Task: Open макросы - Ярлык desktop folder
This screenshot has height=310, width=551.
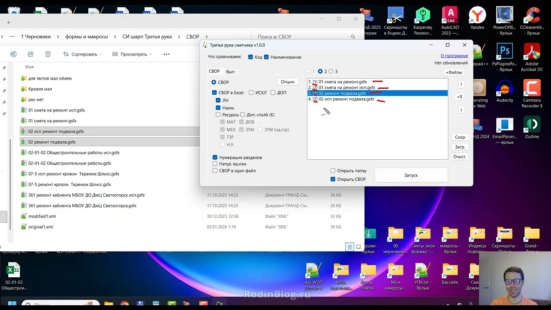Action: tap(450, 240)
